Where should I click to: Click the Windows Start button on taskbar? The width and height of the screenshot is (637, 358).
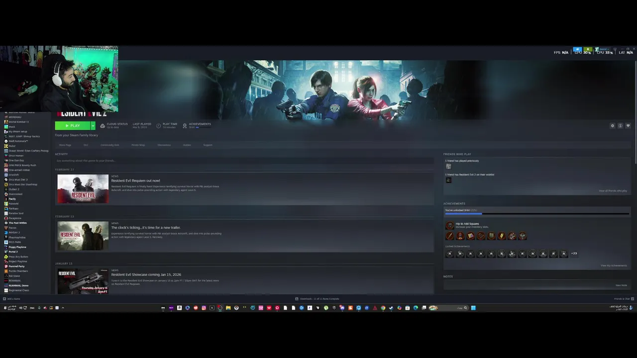[473, 308]
